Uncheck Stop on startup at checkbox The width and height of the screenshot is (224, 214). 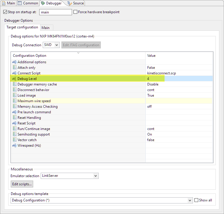(5, 12)
